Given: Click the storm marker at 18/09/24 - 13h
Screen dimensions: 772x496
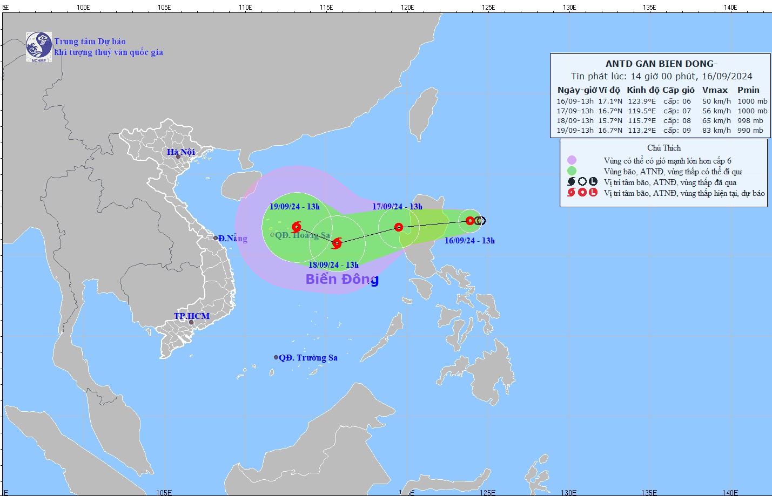Looking at the screenshot, I should pos(337,243).
